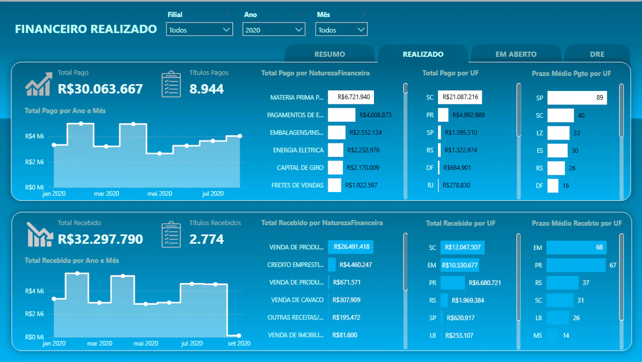This screenshot has height=362, width=642.
Task: Select the MATERIA PRIMA bar R$6.721.940
Action: click(351, 97)
